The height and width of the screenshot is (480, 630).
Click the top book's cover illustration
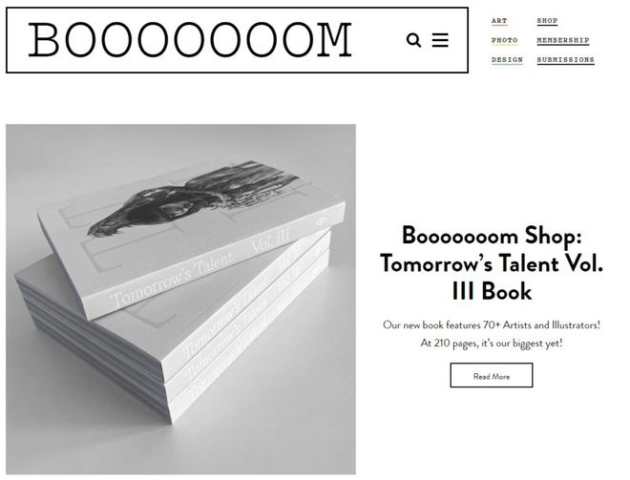(x=193, y=198)
